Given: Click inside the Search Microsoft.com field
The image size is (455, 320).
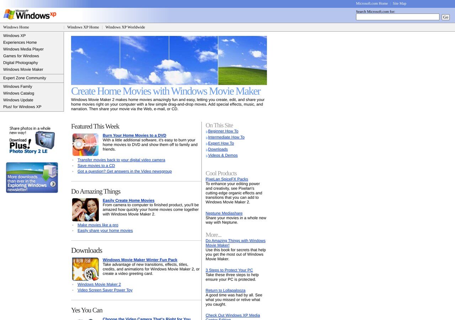Looking at the screenshot, I should point(397,17).
